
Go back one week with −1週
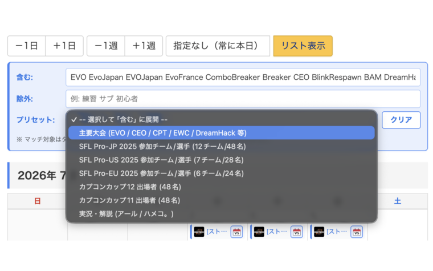click(106, 46)
